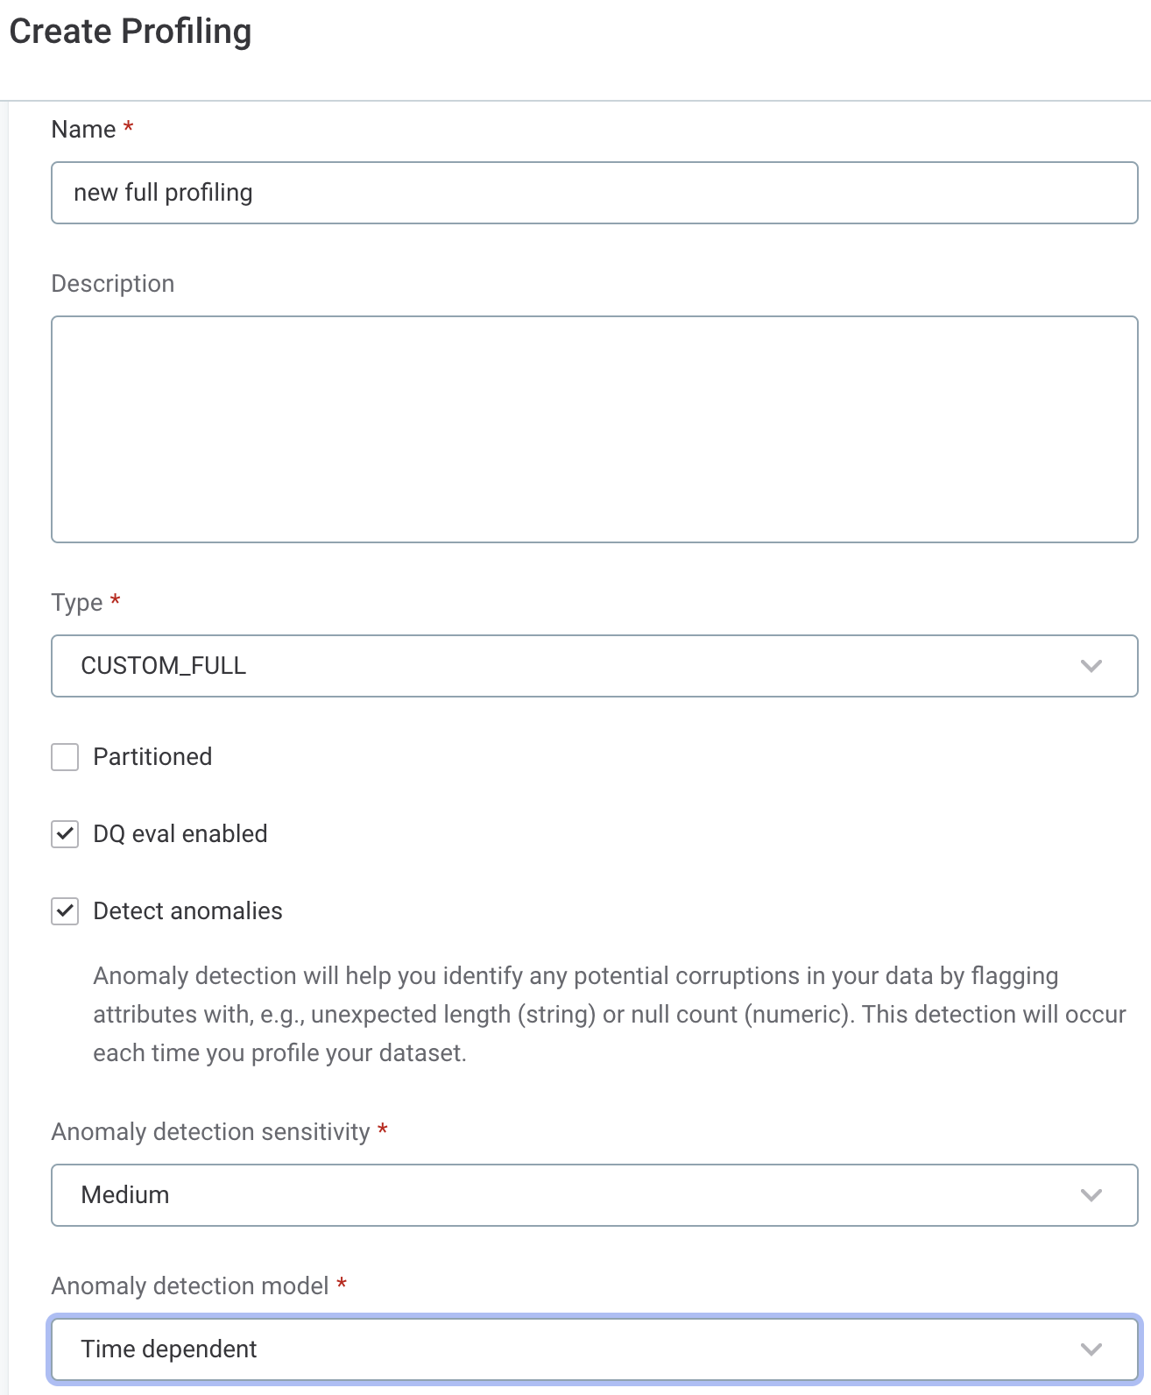Click the Create Profiling heading
The width and height of the screenshot is (1151, 1395).
pyautogui.click(x=129, y=32)
